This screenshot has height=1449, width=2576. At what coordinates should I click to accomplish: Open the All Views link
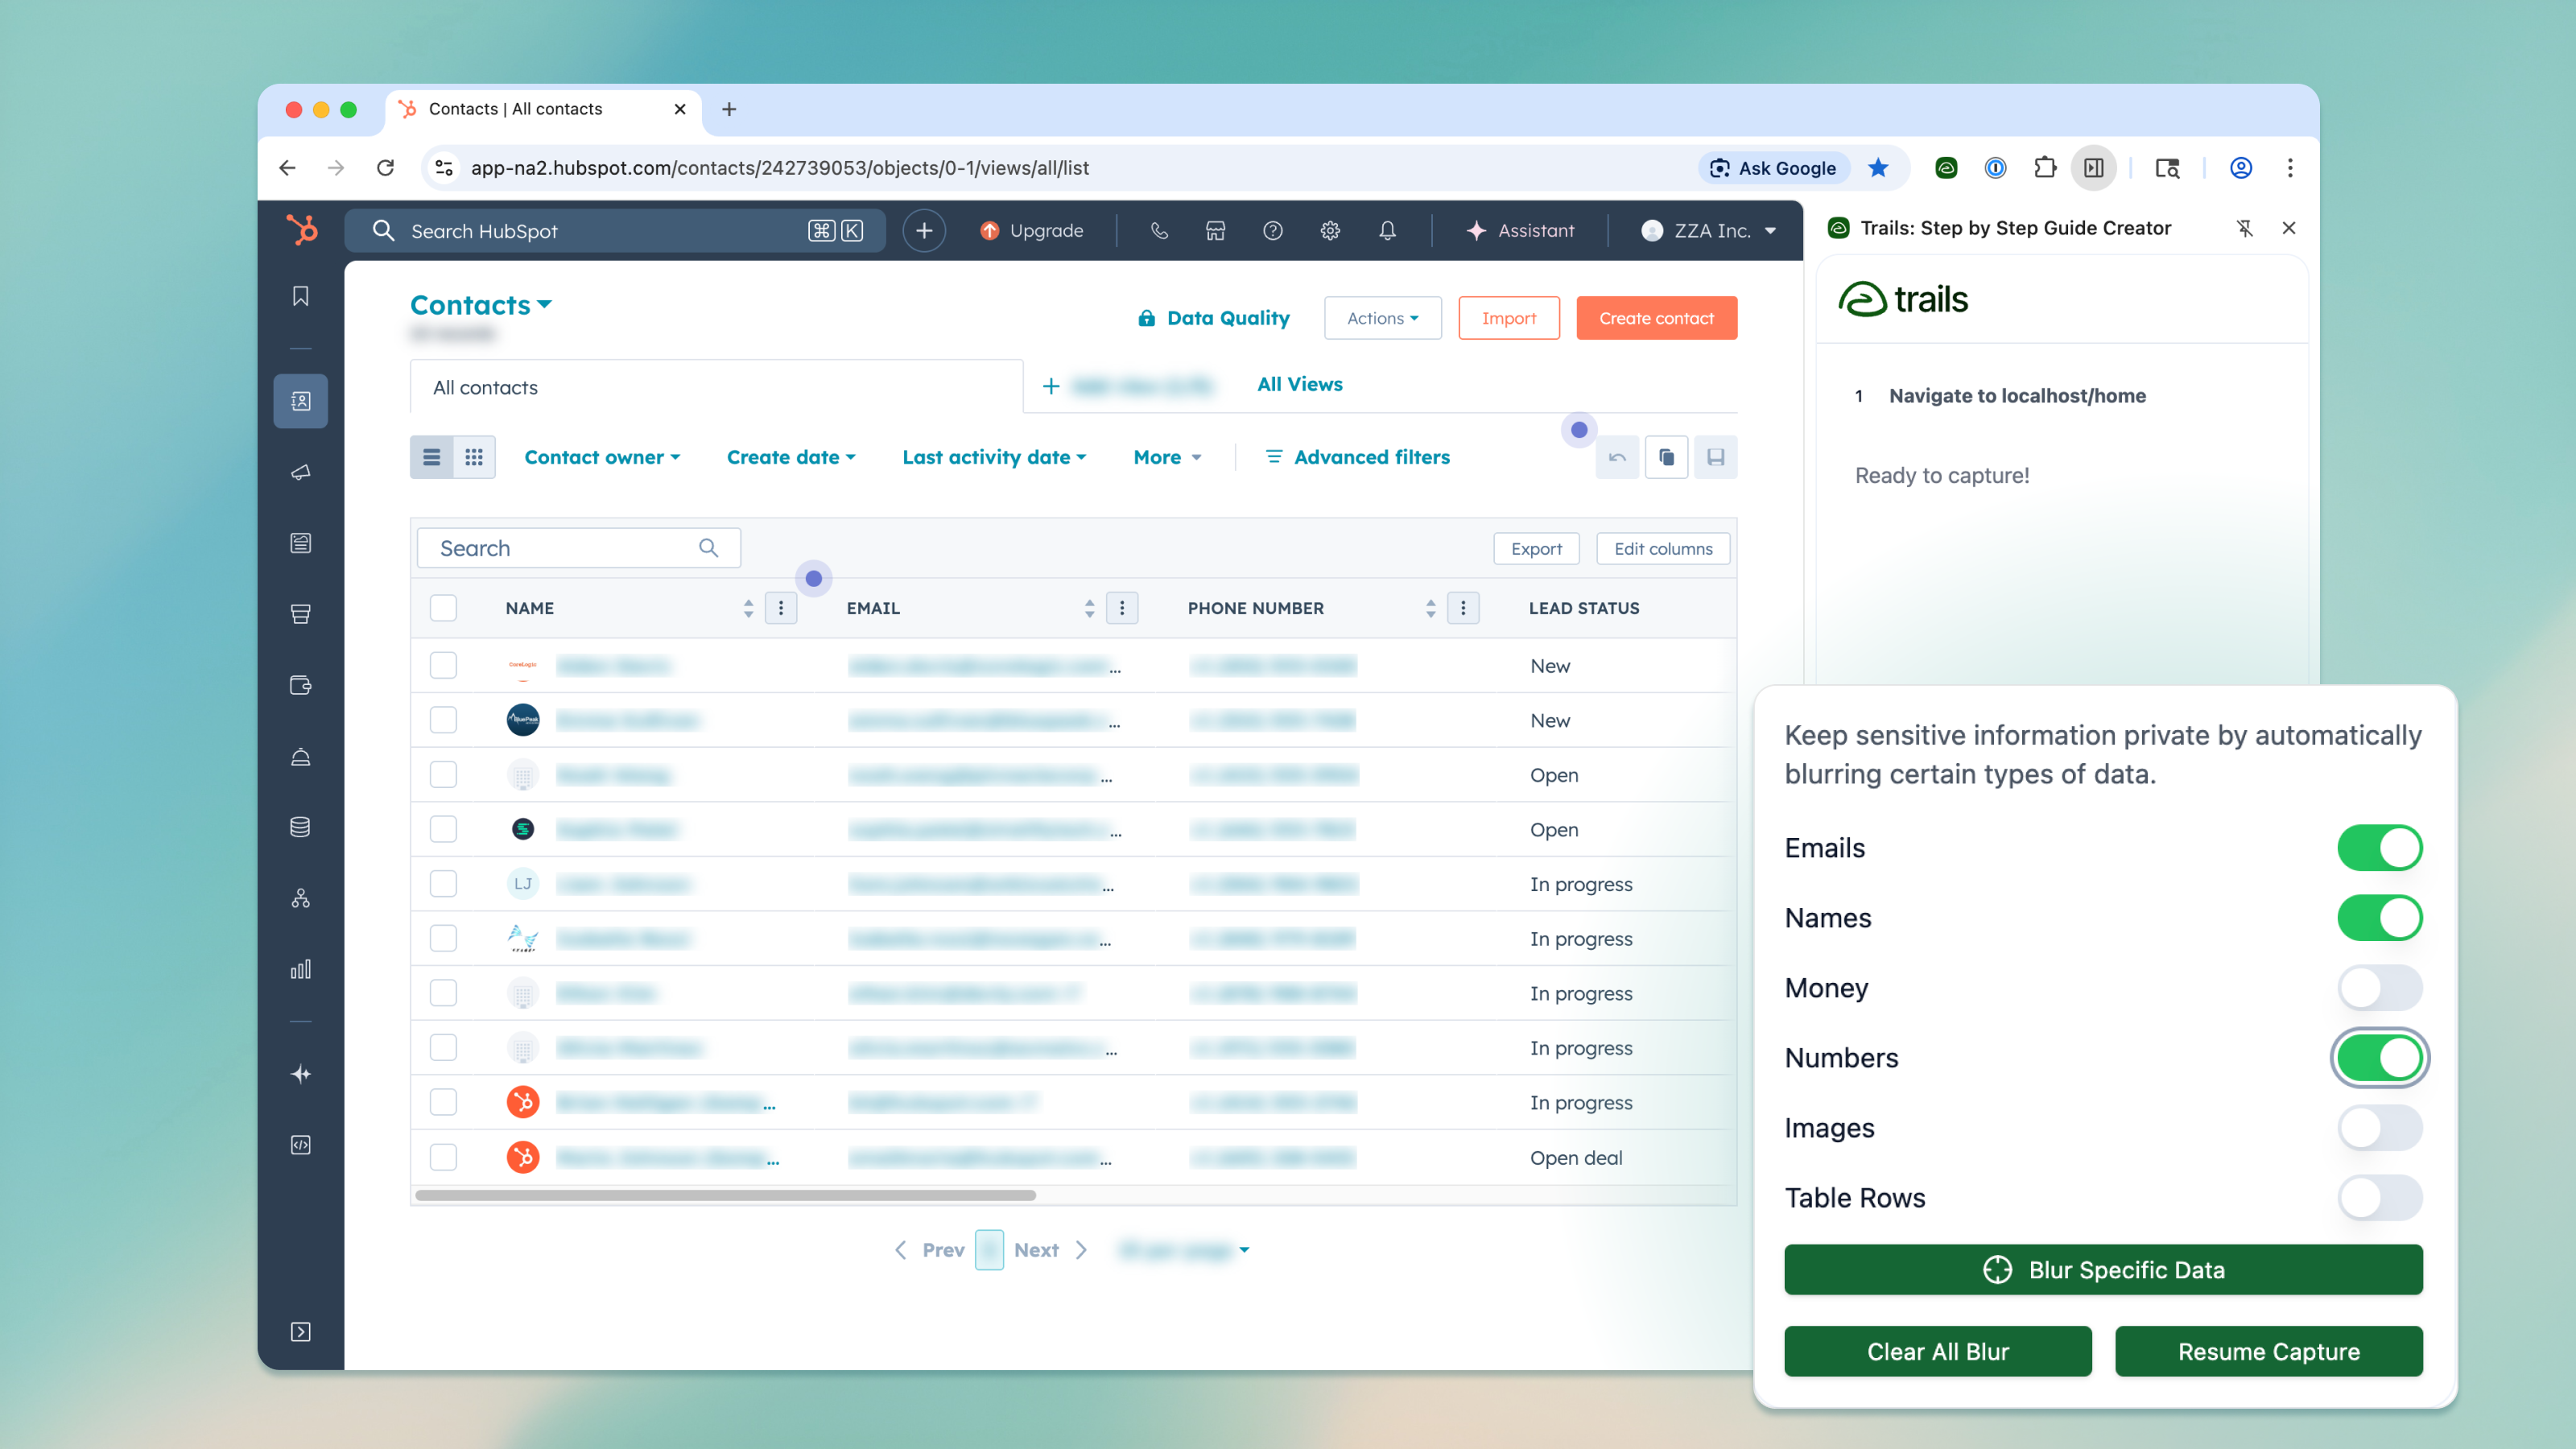point(1299,384)
